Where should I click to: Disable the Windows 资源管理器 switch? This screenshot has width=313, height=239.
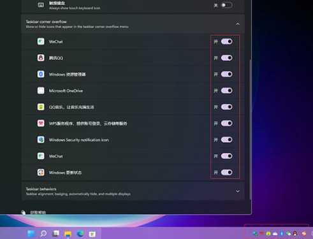point(226,74)
